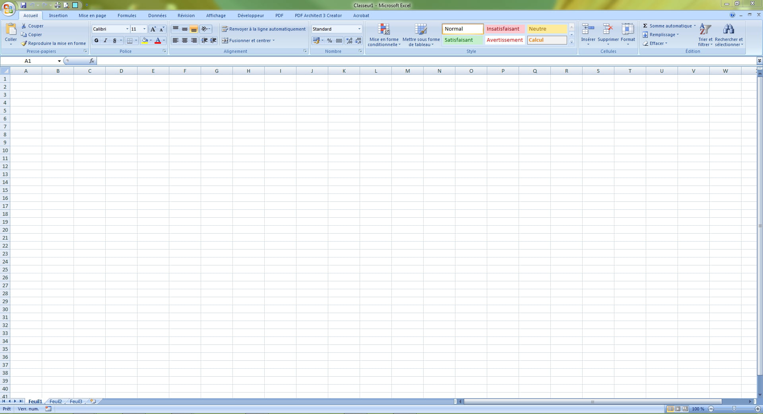Click the percent style icon
This screenshot has width=763, height=414.
click(329, 41)
